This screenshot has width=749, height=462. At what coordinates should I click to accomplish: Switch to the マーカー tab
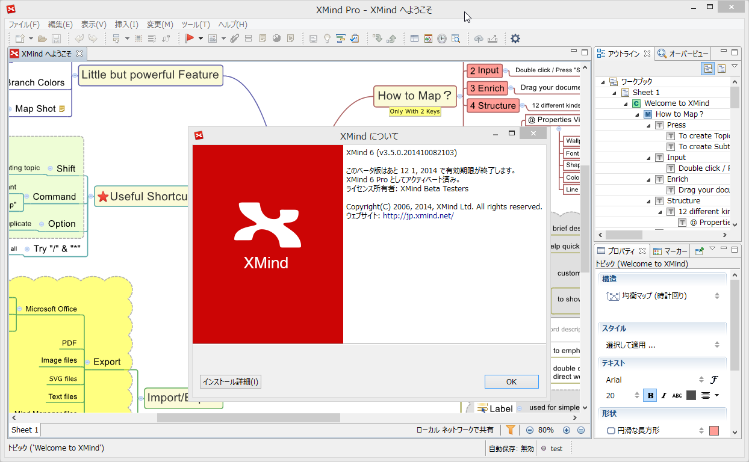670,251
